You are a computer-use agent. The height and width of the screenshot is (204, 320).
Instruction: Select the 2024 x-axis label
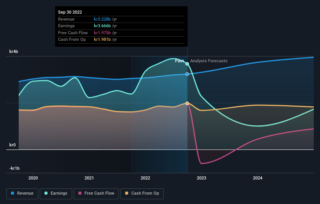tap(258, 178)
